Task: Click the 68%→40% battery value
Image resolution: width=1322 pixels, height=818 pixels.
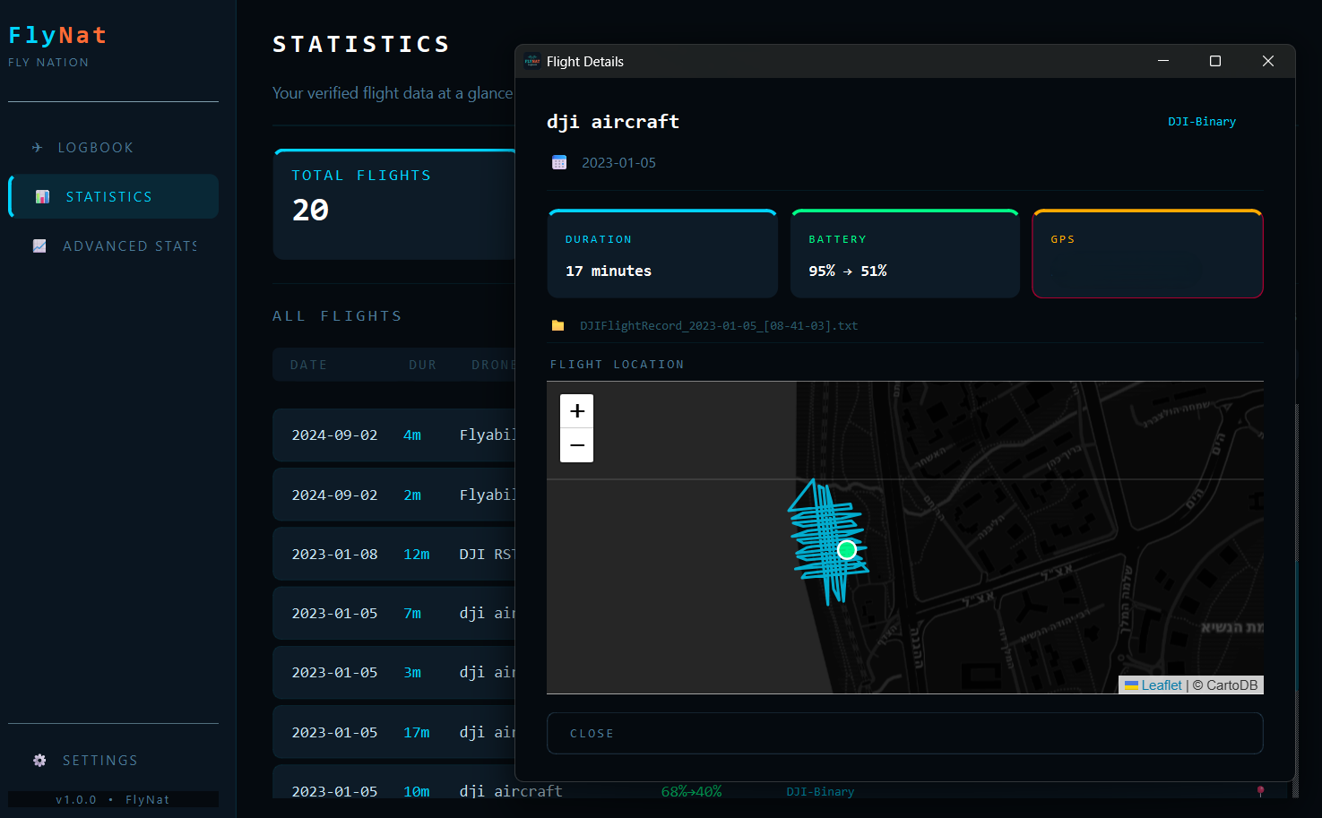Action: (691, 791)
